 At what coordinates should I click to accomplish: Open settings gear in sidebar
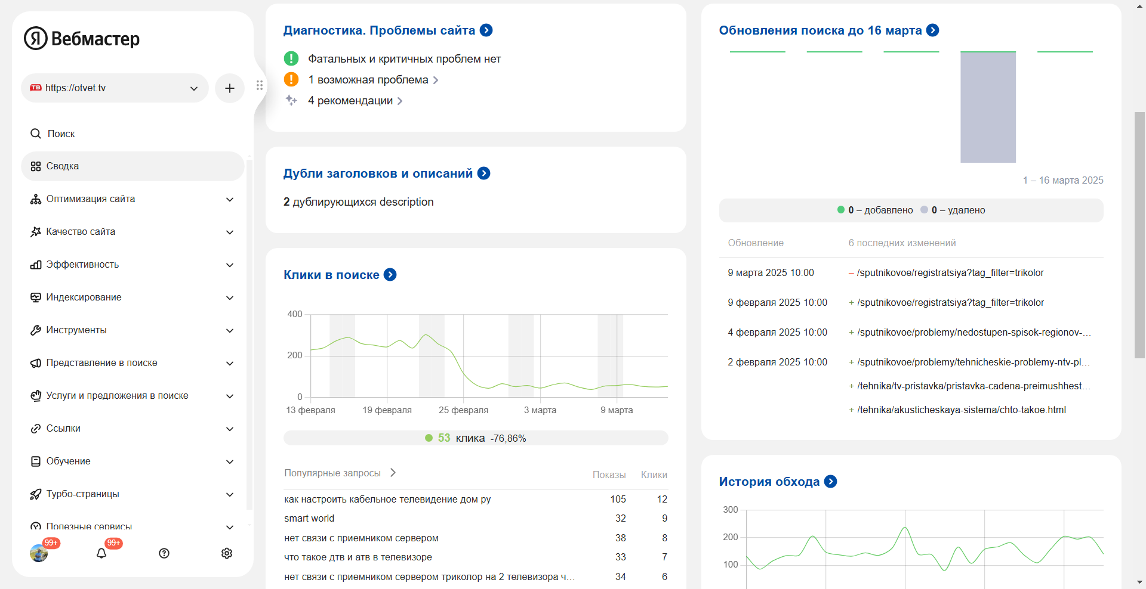point(227,553)
